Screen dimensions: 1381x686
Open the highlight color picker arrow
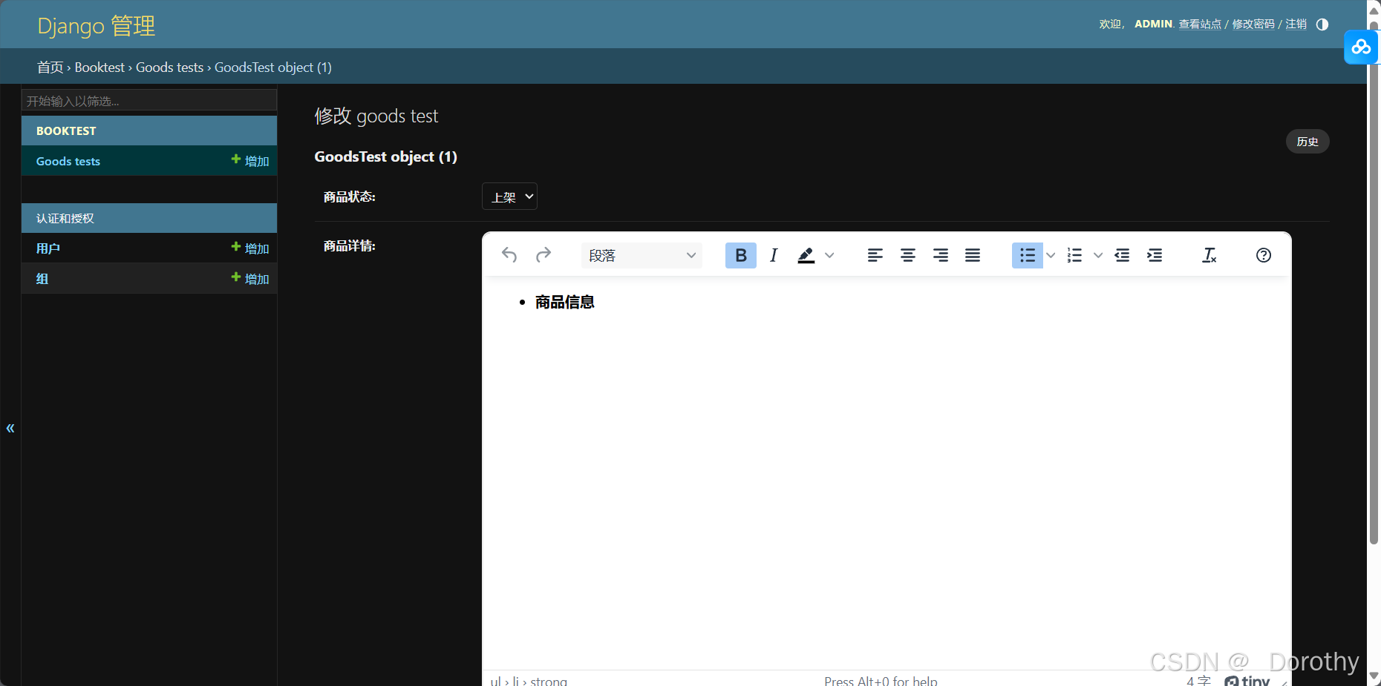click(x=830, y=255)
